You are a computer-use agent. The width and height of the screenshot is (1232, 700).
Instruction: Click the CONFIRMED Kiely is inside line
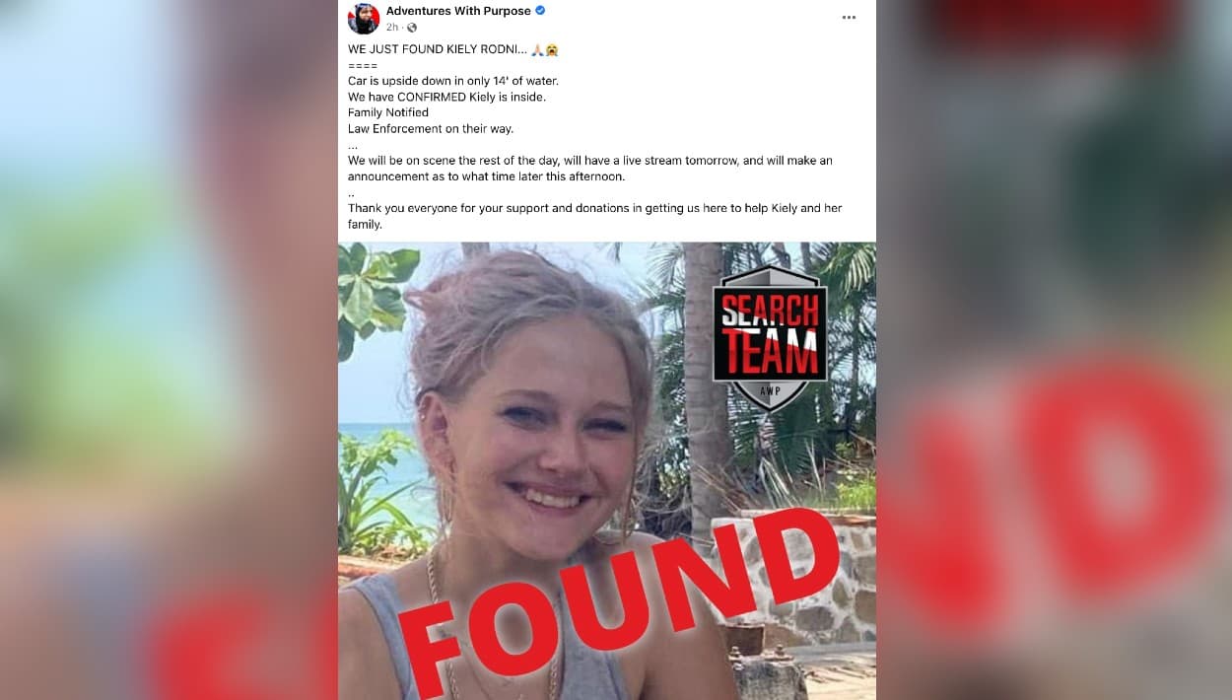[446, 97]
